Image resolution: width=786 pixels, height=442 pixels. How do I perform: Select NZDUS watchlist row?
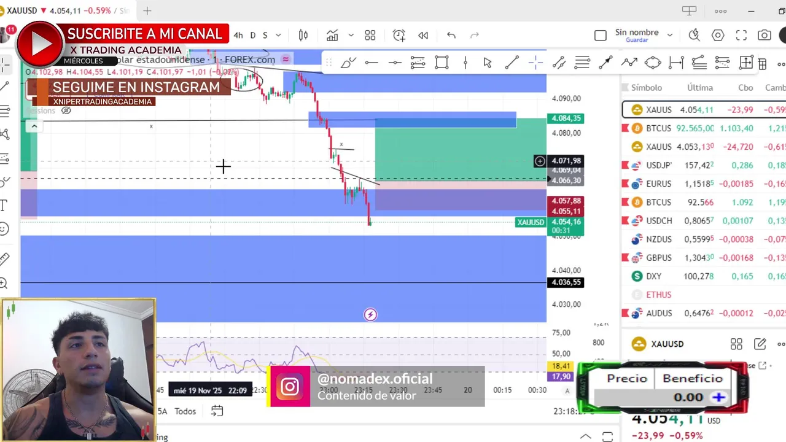coord(703,239)
